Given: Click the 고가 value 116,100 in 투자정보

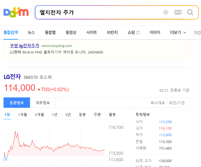Looking at the screenshot, I should point(165,129).
